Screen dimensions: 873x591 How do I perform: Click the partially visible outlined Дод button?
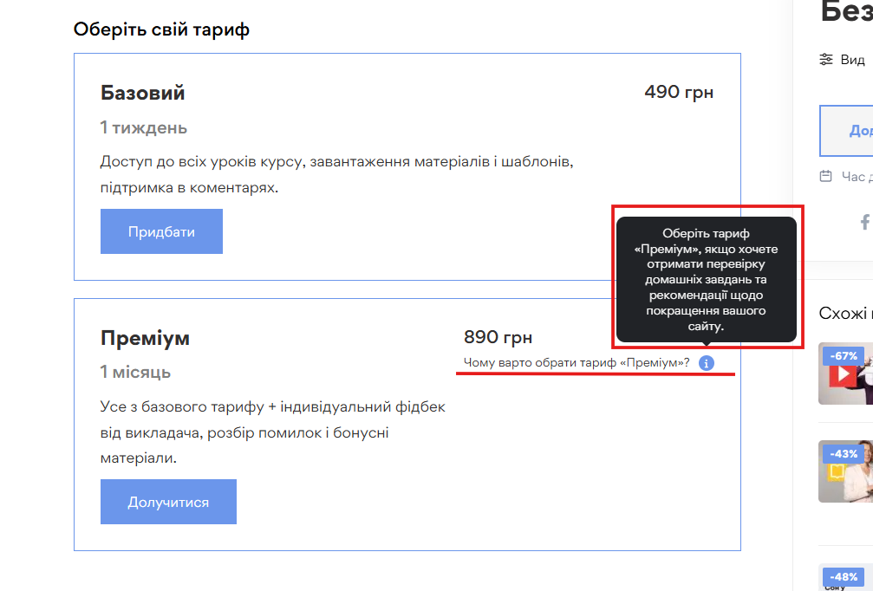pos(847,131)
